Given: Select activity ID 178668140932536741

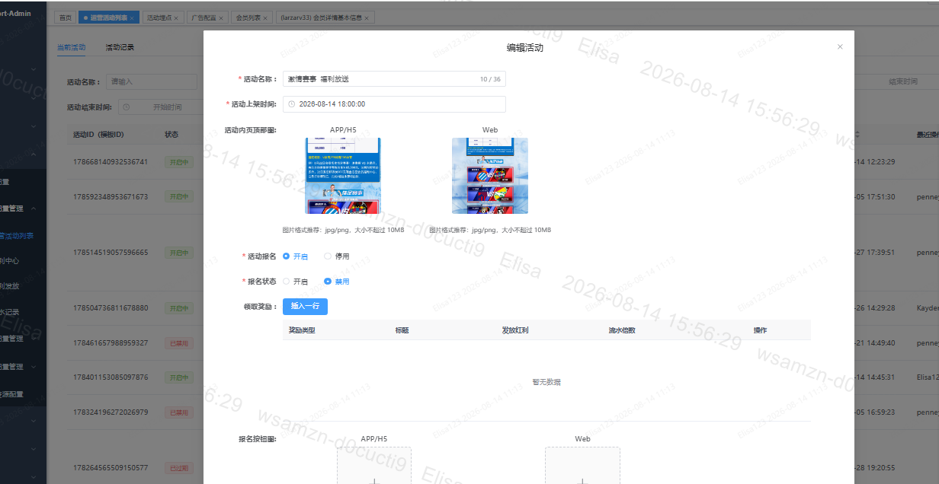Looking at the screenshot, I should pos(111,161).
